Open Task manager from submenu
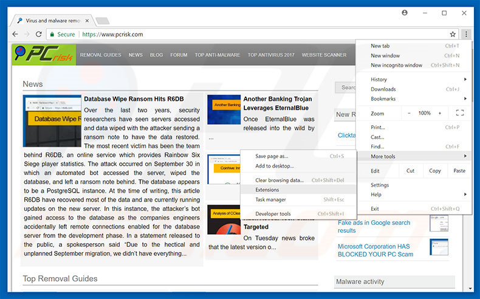Image resolution: width=480 pixels, height=299 pixels. pyautogui.click(x=298, y=199)
